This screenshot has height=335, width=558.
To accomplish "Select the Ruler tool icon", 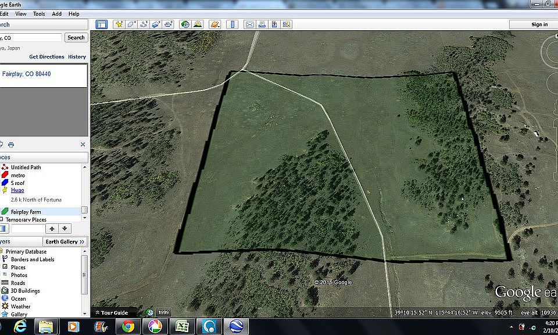I will tap(232, 24).
